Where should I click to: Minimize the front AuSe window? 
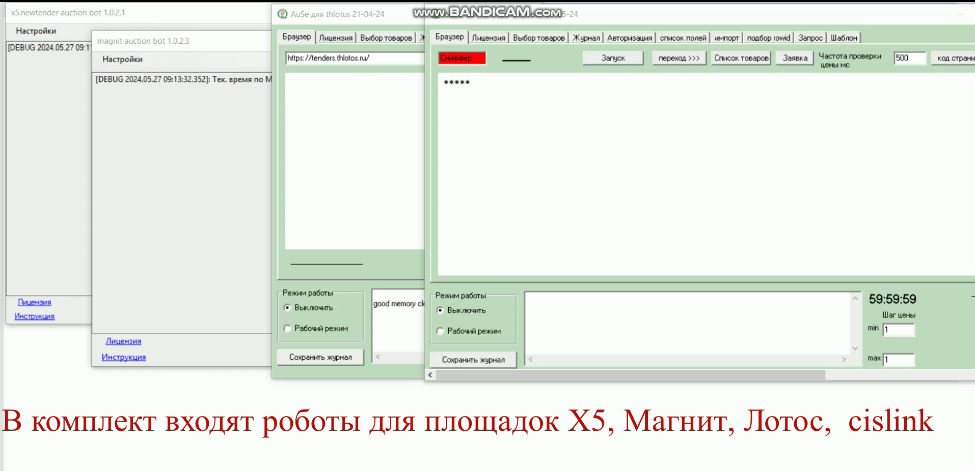pos(960,14)
